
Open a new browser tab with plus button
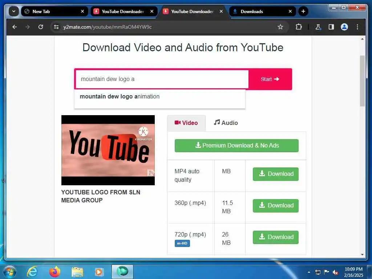(x=303, y=11)
